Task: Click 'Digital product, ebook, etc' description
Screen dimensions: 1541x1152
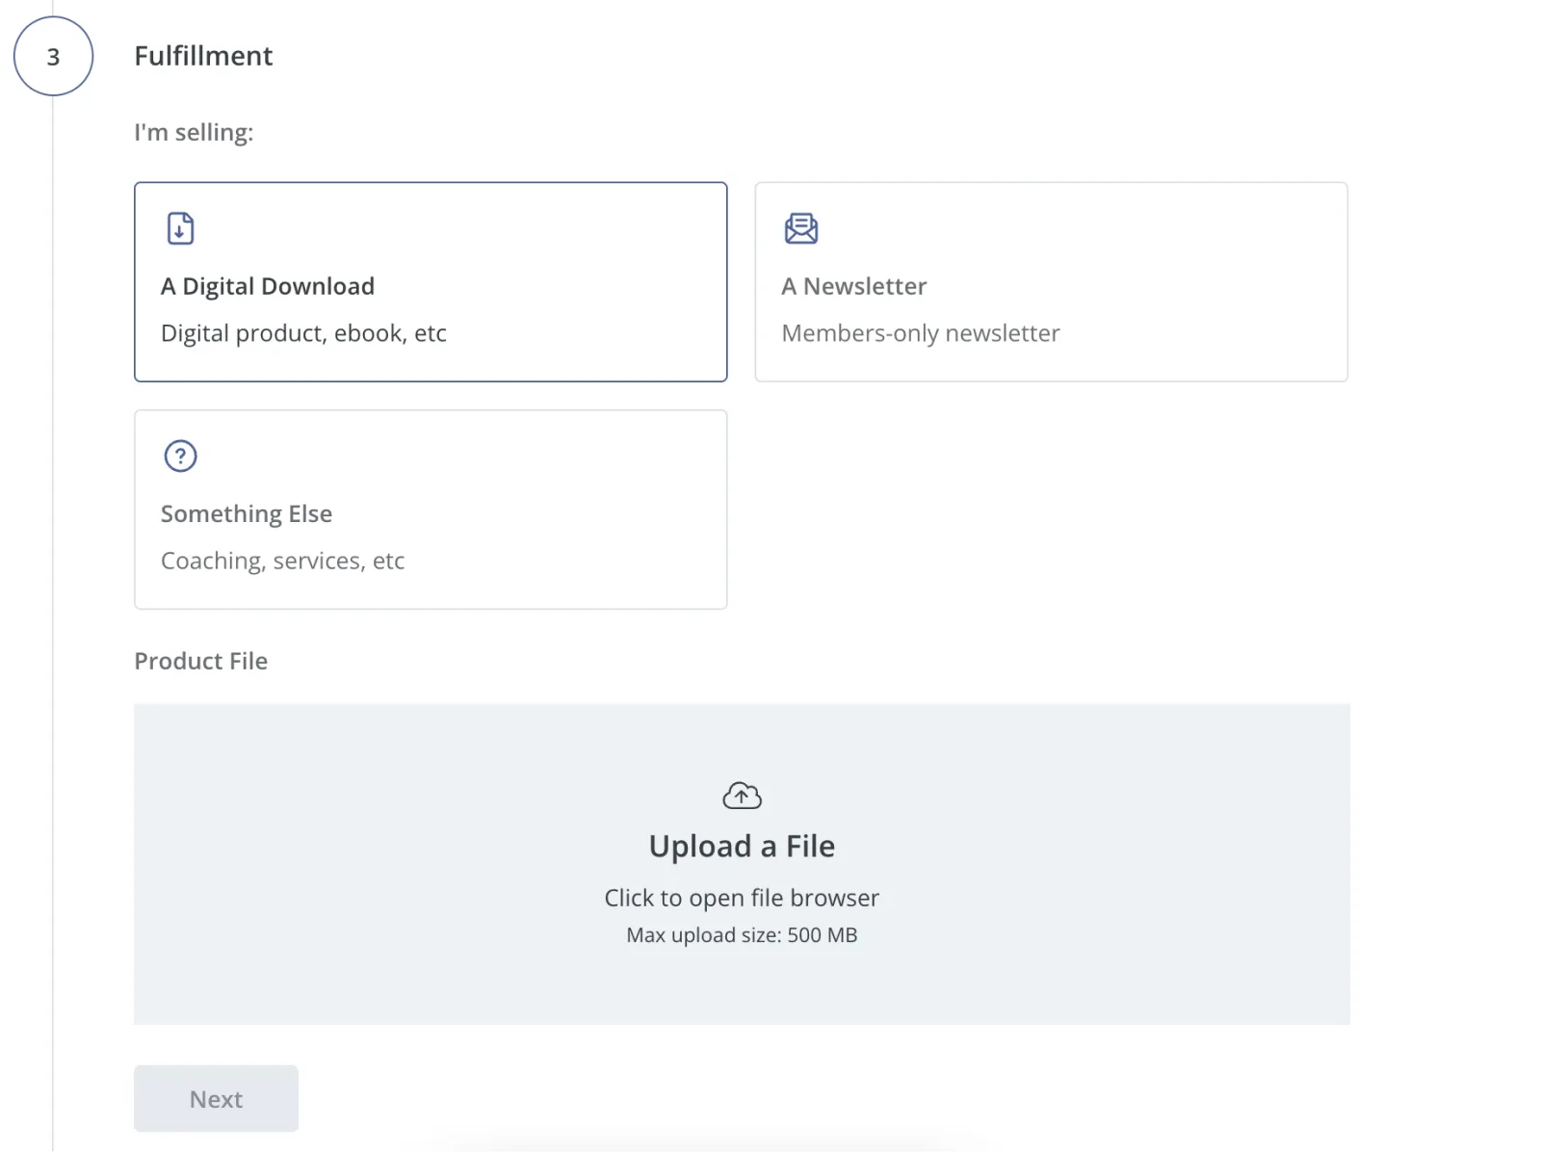Action: pyautogui.click(x=303, y=333)
